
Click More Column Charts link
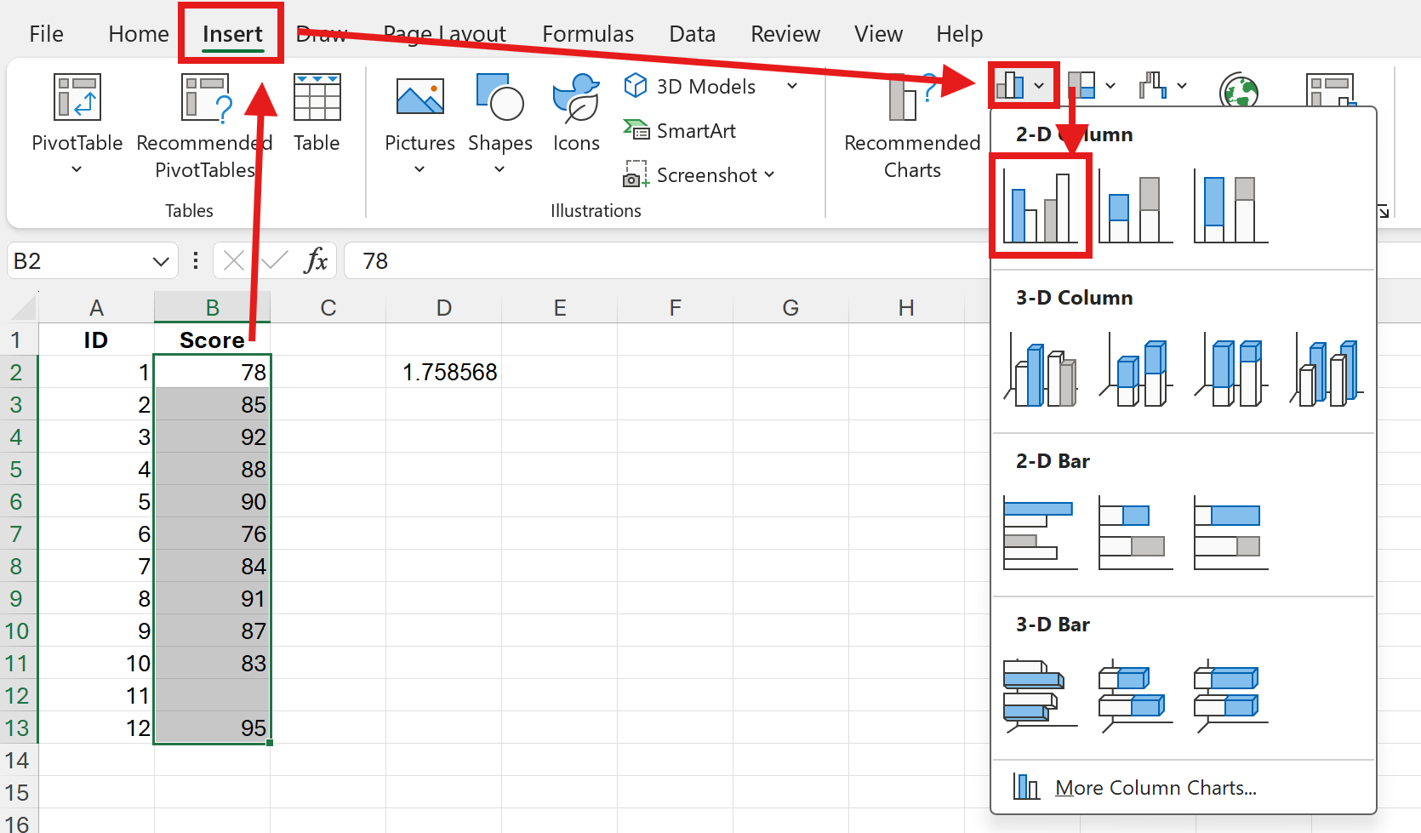click(1155, 788)
